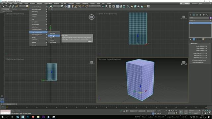The height and width of the screenshot is (119, 212).
Task: Click More link in FFD tooltip
Action: click(90, 41)
